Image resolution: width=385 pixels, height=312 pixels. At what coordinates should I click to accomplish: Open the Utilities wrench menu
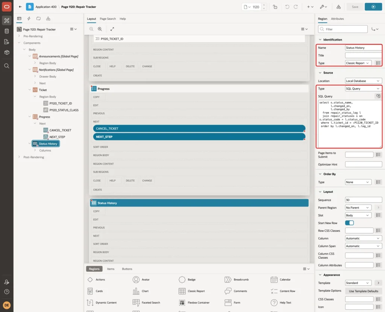[x=323, y=7]
